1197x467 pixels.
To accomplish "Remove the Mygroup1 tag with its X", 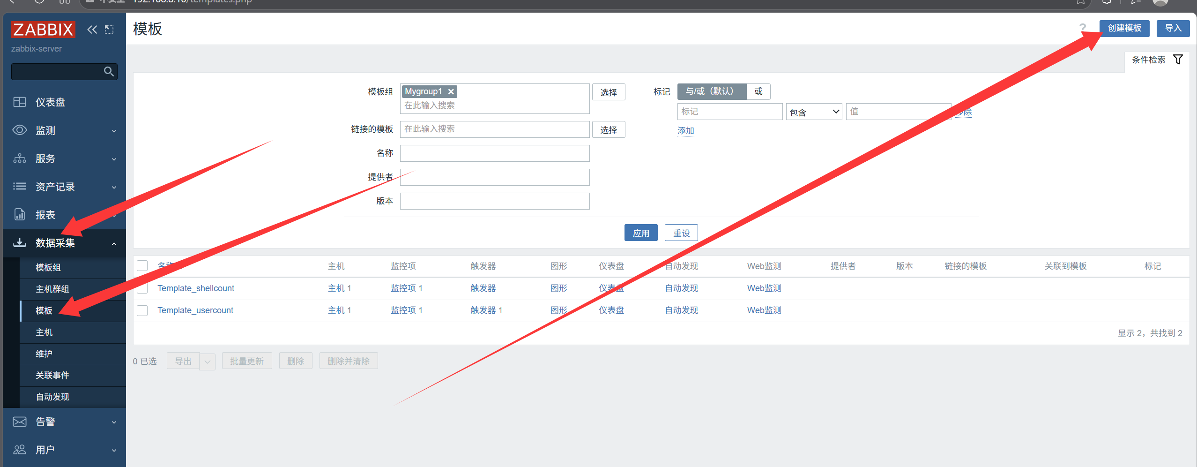I will pyautogui.click(x=451, y=92).
